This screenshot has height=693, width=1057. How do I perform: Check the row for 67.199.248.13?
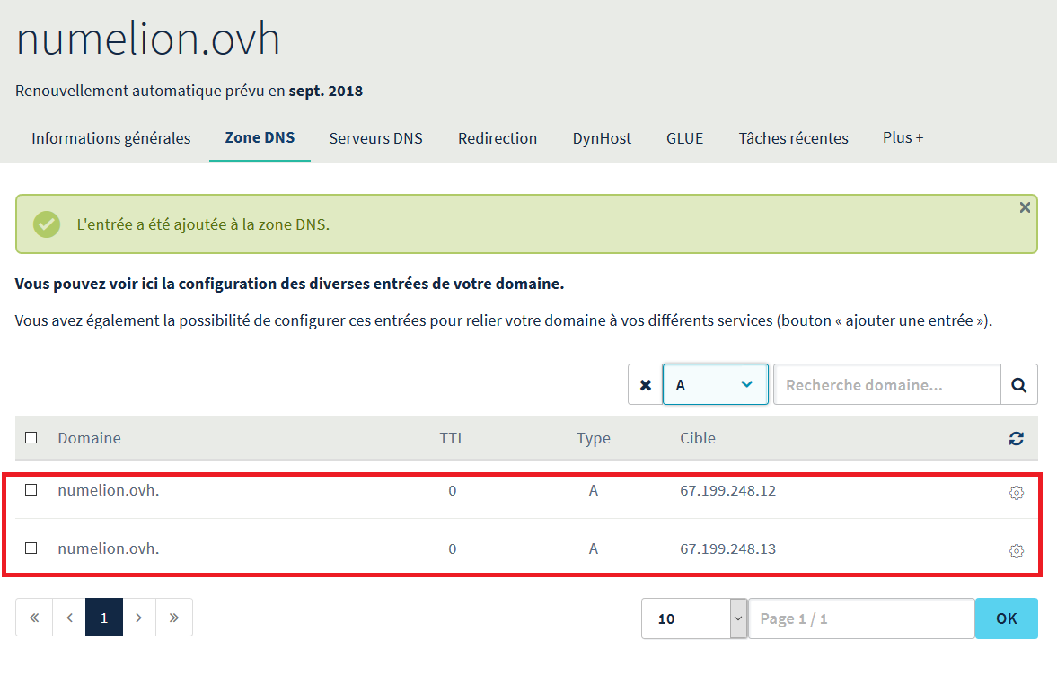31,548
